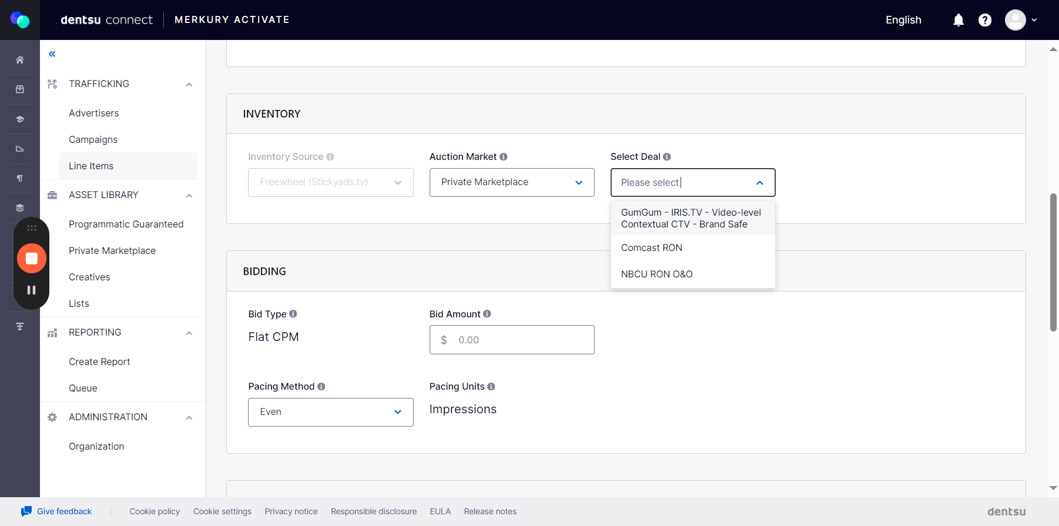Image resolution: width=1059 pixels, height=526 pixels.
Task: Click the chart icon in left rail
Action: click(x=20, y=149)
